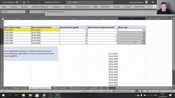175x98 pixels.
Task: Click the taskbar search magnifier icon
Action: pyautogui.click(x=10, y=95)
